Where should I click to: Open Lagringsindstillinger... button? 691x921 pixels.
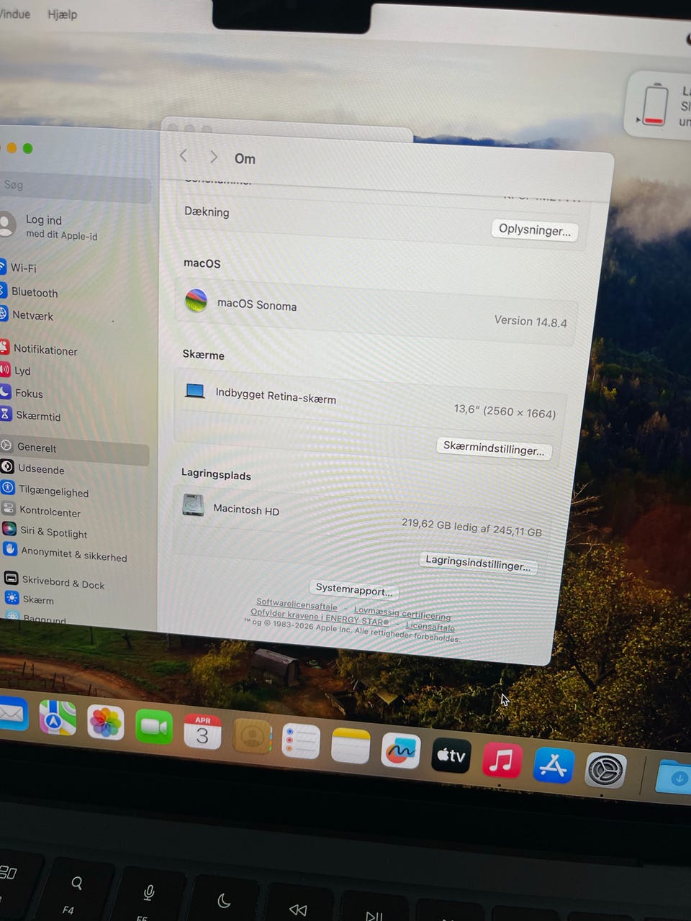tap(478, 562)
